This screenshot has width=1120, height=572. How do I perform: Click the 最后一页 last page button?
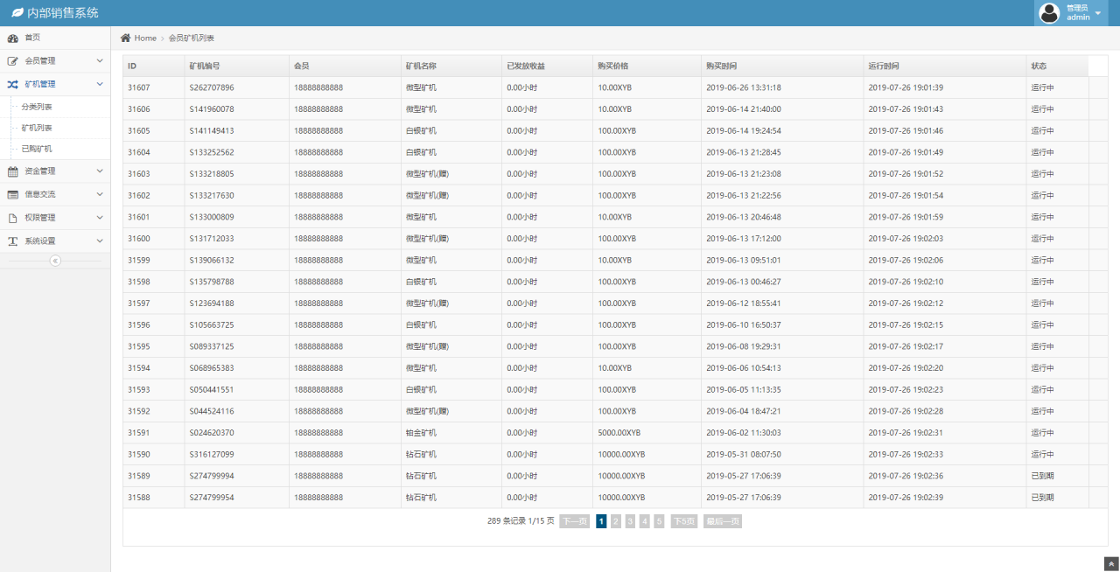tap(722, 521)
